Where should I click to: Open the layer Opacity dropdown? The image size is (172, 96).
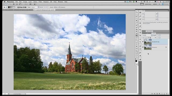point(160,35)
